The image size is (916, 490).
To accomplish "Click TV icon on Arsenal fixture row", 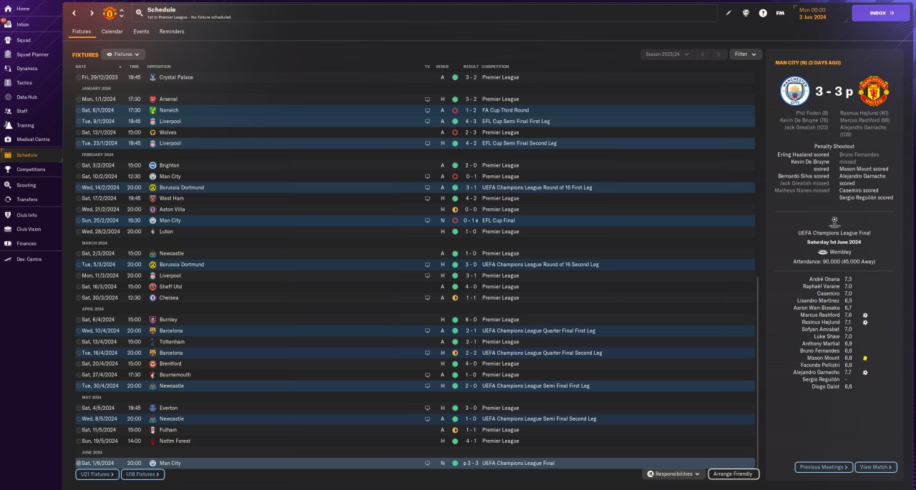I will [427, 99].
